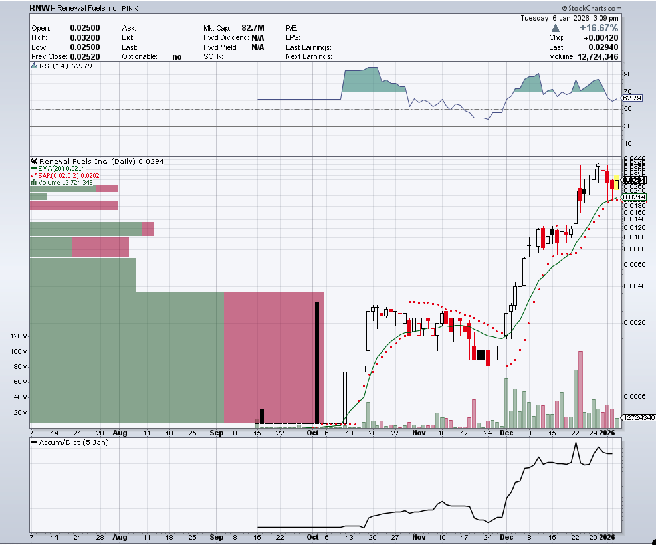Click the tall black volume bar near Oct
Image resolution: width=656 pixels, height=545 pixels.
pyautogui.click(x=317, y=363)
